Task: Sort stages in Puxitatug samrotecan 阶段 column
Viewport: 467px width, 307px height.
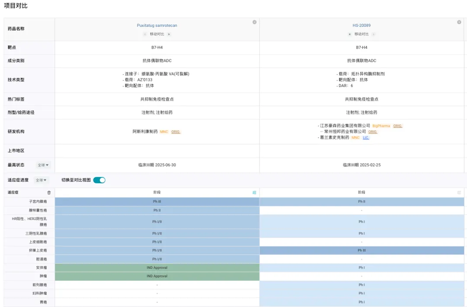Action: pyautogui.click(x=254, y=193)
